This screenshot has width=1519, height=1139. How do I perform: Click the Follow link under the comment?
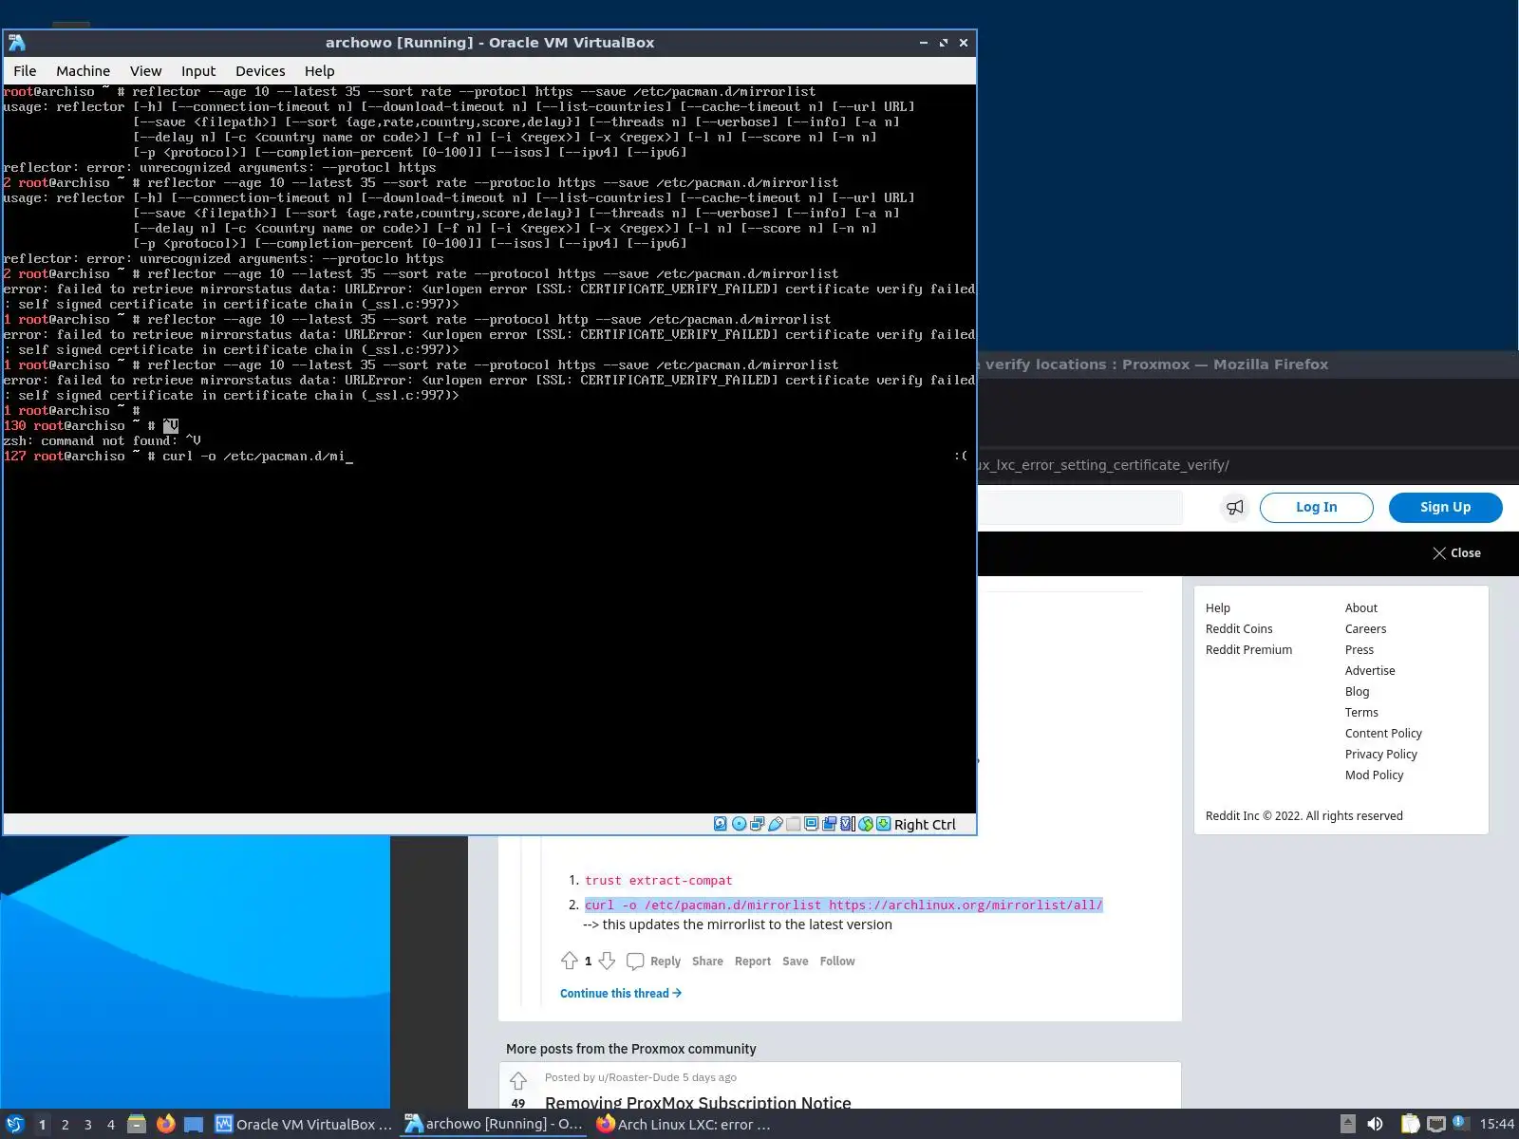point(837,962)
